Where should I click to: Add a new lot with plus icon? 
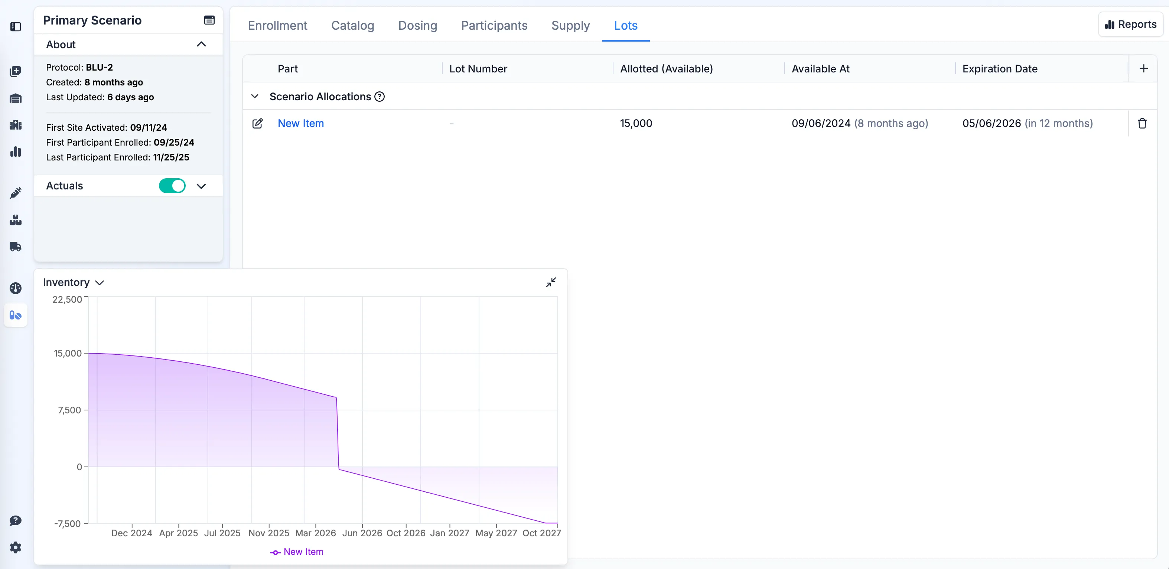pos(1144,68)
